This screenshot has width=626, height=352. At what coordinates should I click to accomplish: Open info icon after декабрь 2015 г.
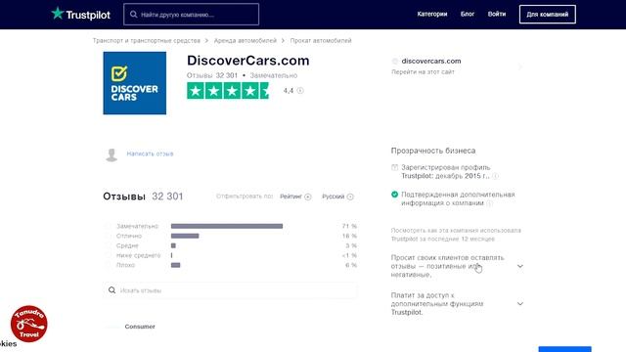495,176
